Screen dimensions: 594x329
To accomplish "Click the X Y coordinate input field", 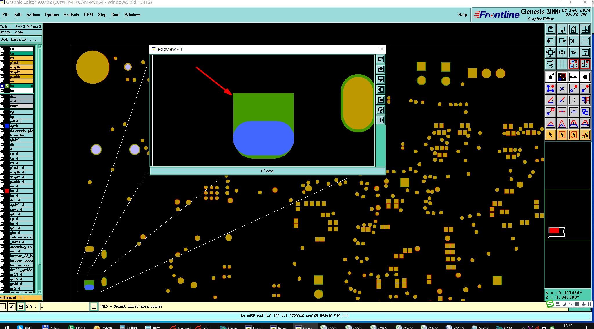I will click(64, 306).
